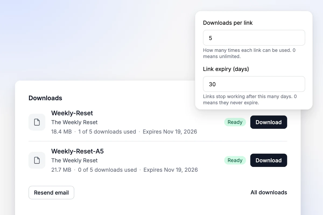Click the '1 of 5 downloads used' text
Viewport: 323px width, 215px height.
(107, 132)
